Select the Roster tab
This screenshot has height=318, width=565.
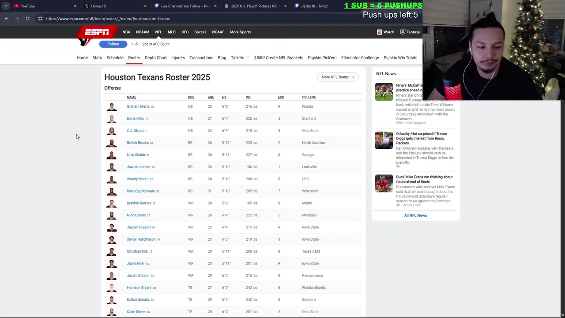point(134,57)
